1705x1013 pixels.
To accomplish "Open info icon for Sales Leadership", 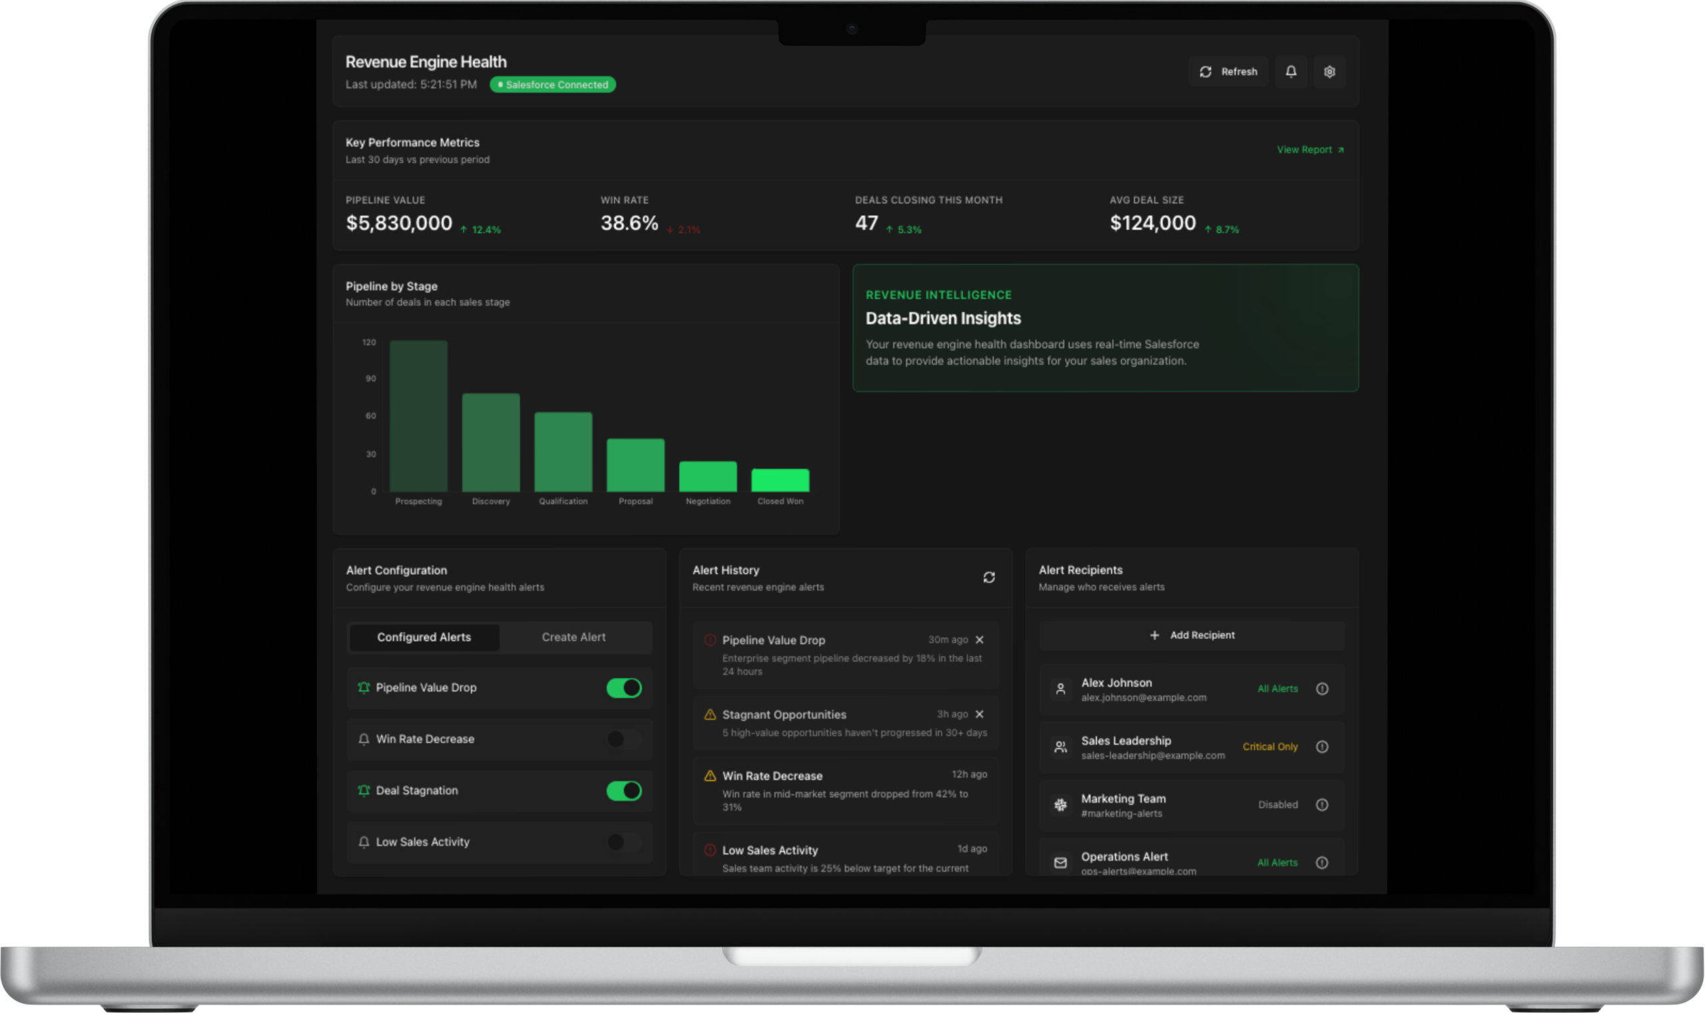I will click(1322, 747).
